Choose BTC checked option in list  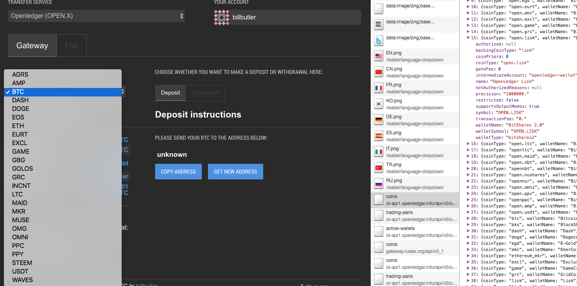coord(63,92)
